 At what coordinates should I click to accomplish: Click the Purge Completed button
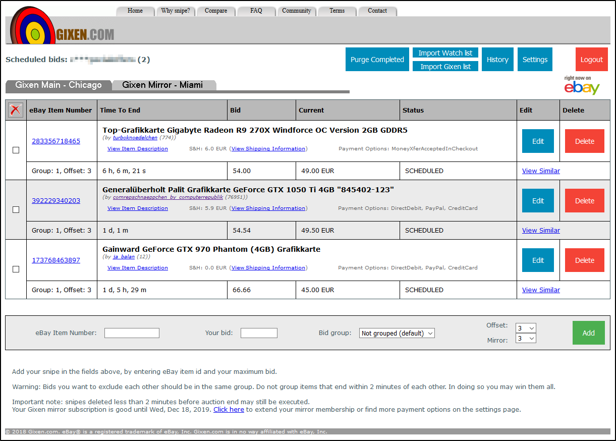[x=377, y=59]
